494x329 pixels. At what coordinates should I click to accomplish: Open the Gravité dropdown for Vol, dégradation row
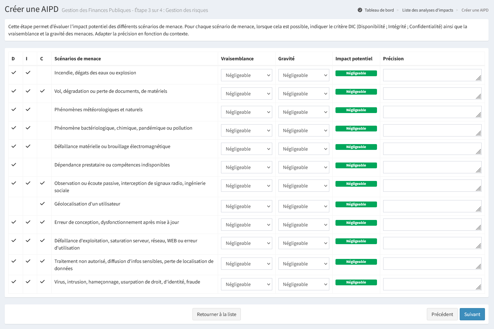(304, 94)
